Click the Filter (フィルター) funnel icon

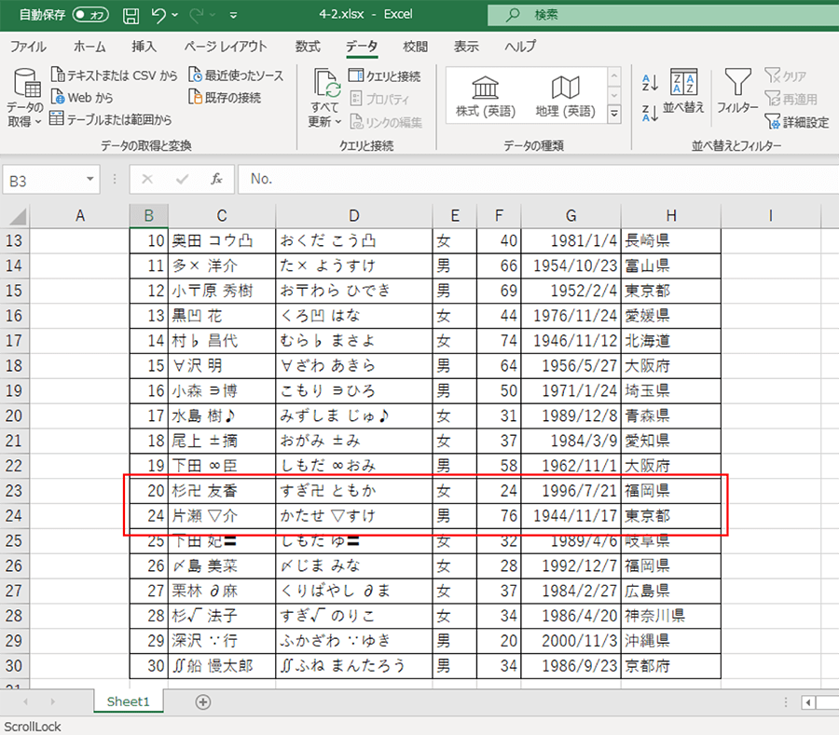[x=737, y=91]
